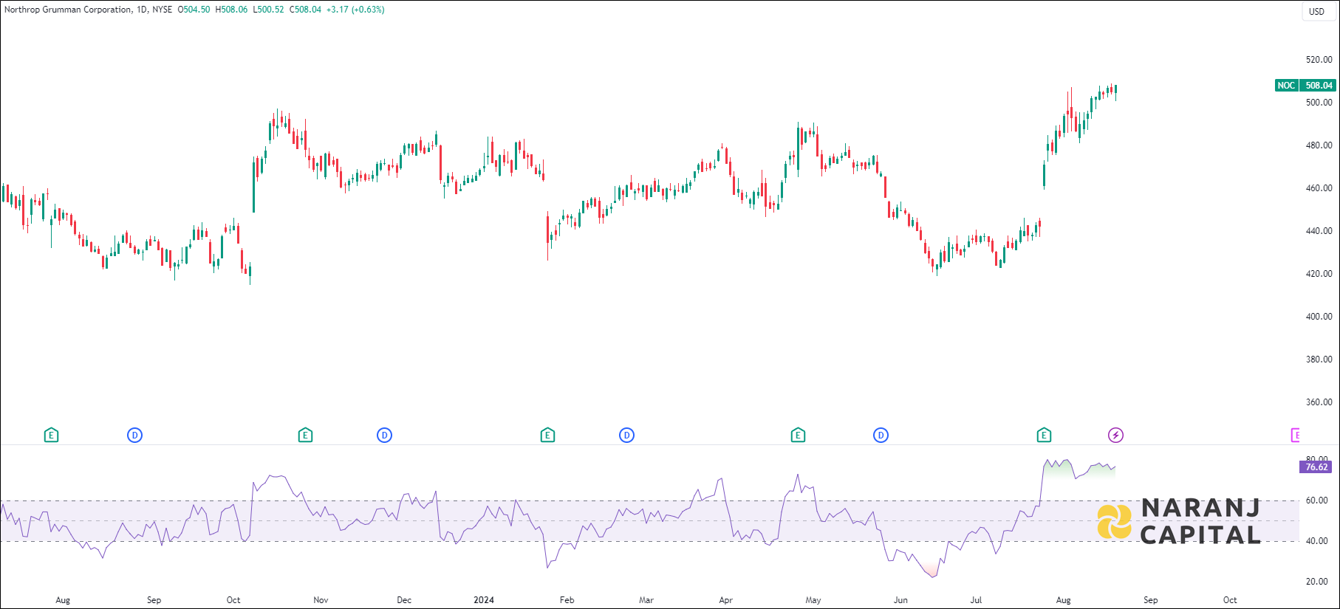Click the 480.00 price axis label
Viewport: 1340px width, 609px height.
[x=1319, y=145]
